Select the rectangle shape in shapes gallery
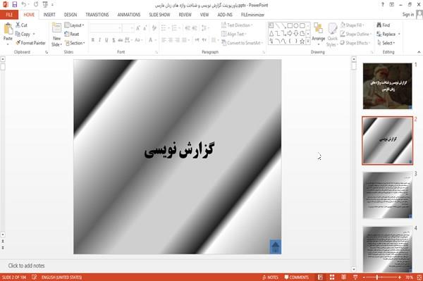 click(290, 25)
